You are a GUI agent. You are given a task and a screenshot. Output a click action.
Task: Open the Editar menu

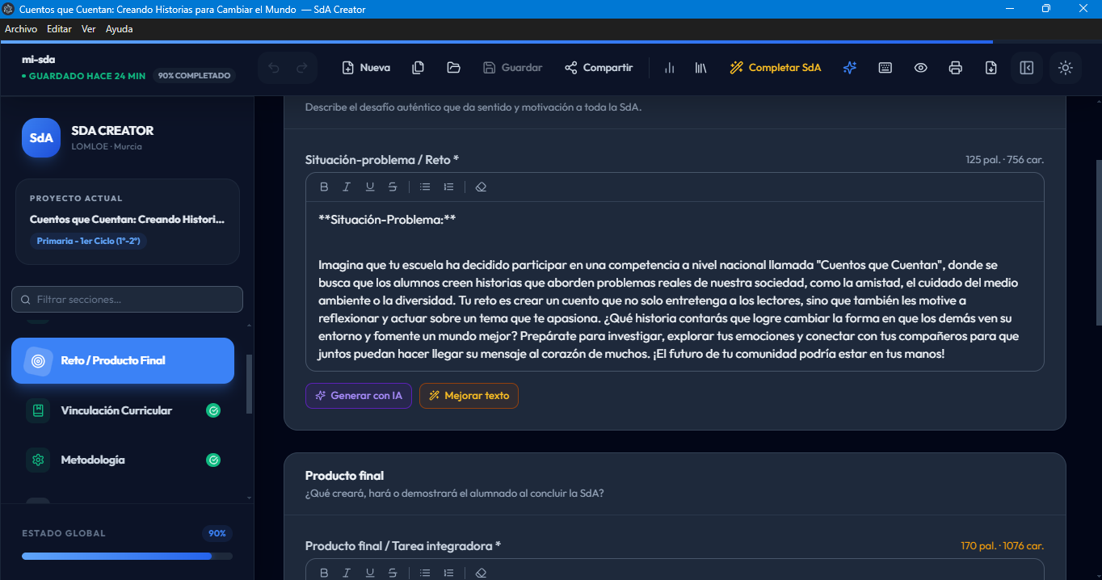click(x=59, y=29)
